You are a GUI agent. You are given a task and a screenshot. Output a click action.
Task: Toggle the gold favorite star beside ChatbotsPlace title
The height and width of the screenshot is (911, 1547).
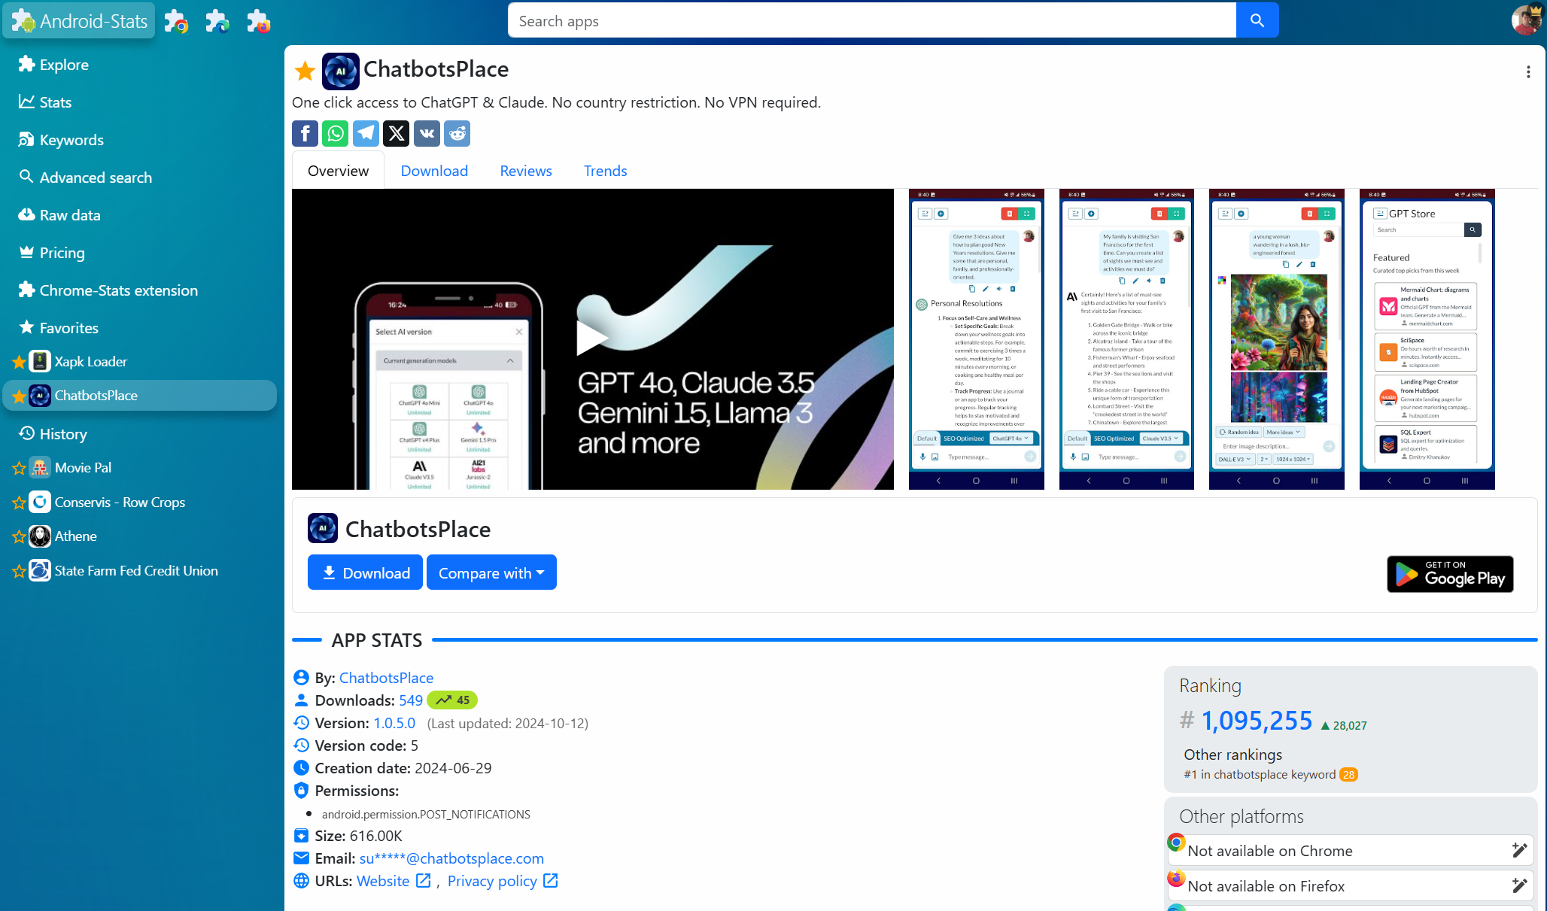click(x=305, y=71)
